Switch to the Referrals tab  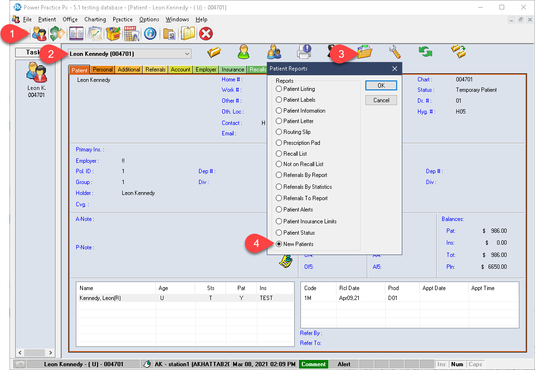tap(155, 70)
